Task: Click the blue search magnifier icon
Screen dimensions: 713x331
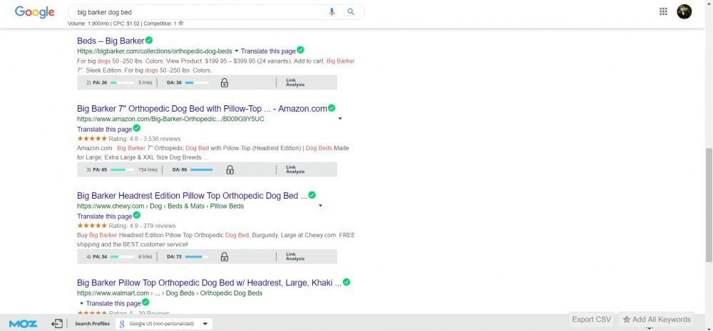Action: pyautogui.click(x=351, y=12)
